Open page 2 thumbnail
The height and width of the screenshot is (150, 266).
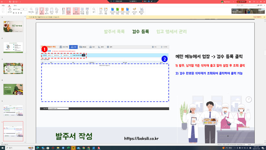tap(13, 47)
